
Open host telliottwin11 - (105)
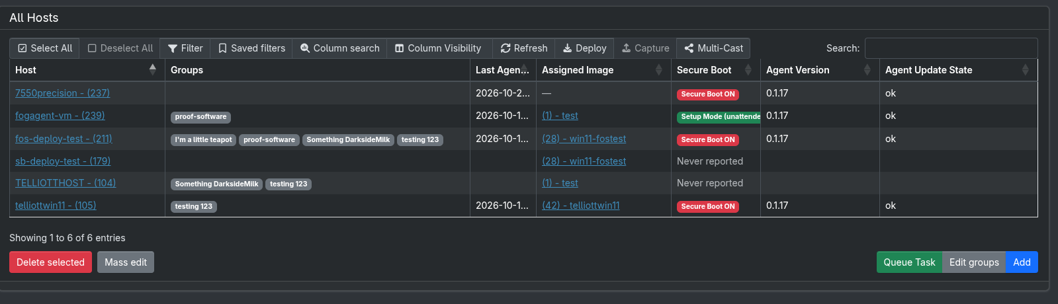56,206
